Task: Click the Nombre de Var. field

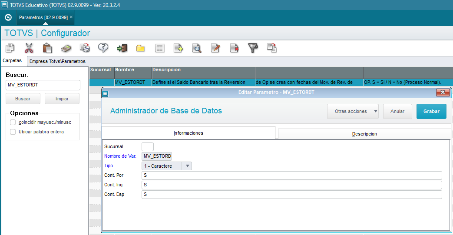Action: pos(157,156)
